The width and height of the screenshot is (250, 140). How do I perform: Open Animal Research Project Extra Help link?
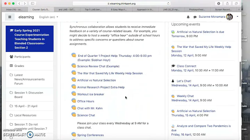pyautogui.click(x=101, y=87)
